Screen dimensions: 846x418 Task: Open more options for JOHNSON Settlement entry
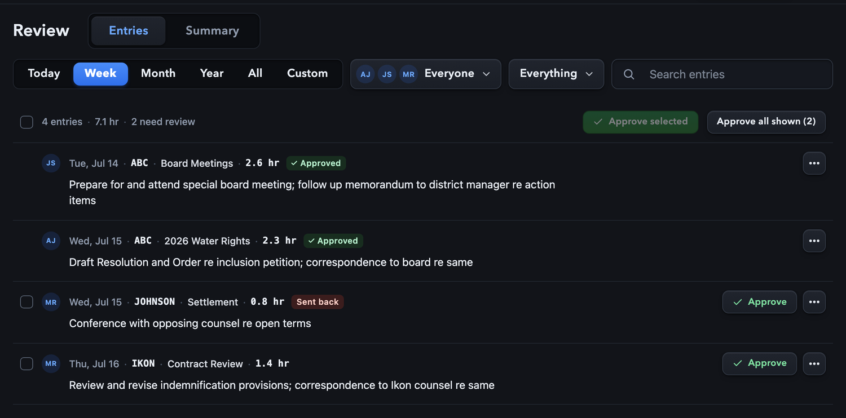pos(814,302)
